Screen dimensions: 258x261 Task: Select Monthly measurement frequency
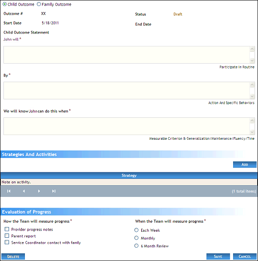tap(137, 238)
